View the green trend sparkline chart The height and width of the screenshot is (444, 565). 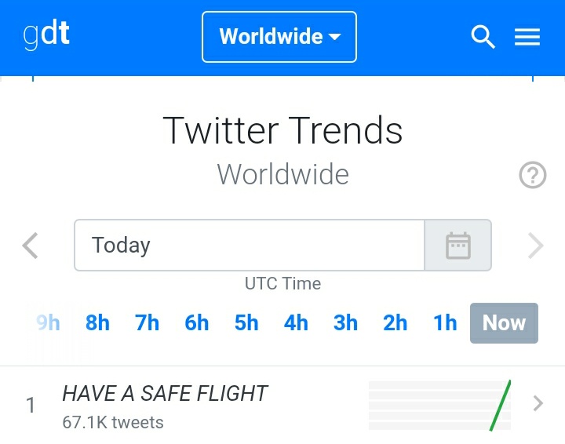439,405
